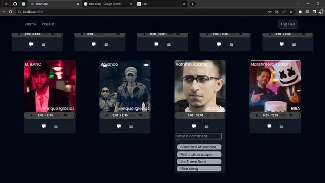
Task: Switch to the React App browser tab
Action: [54, 4]
